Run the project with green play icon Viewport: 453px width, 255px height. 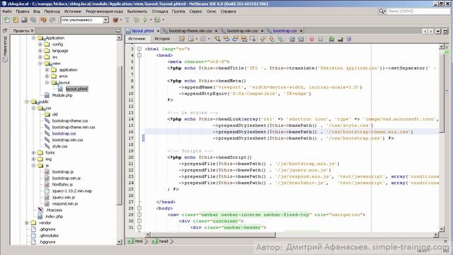pos(145,20)
